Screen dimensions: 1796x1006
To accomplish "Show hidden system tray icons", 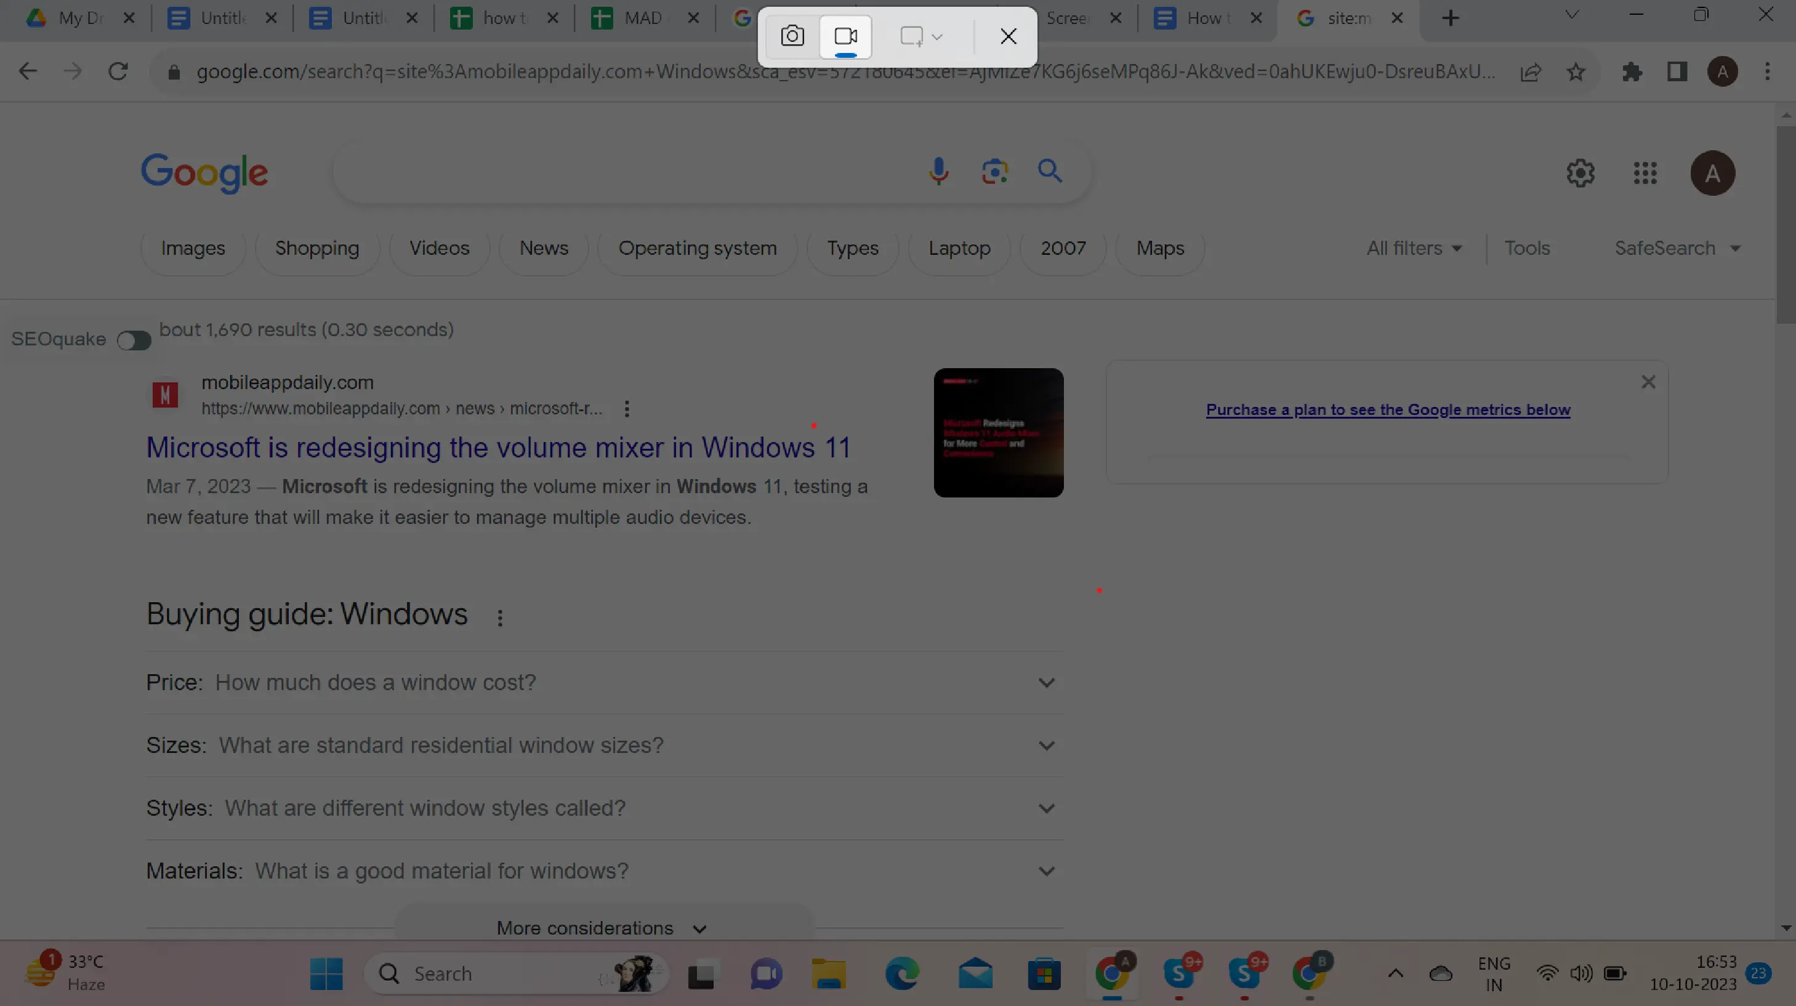I will click(x=1395, y=973).
